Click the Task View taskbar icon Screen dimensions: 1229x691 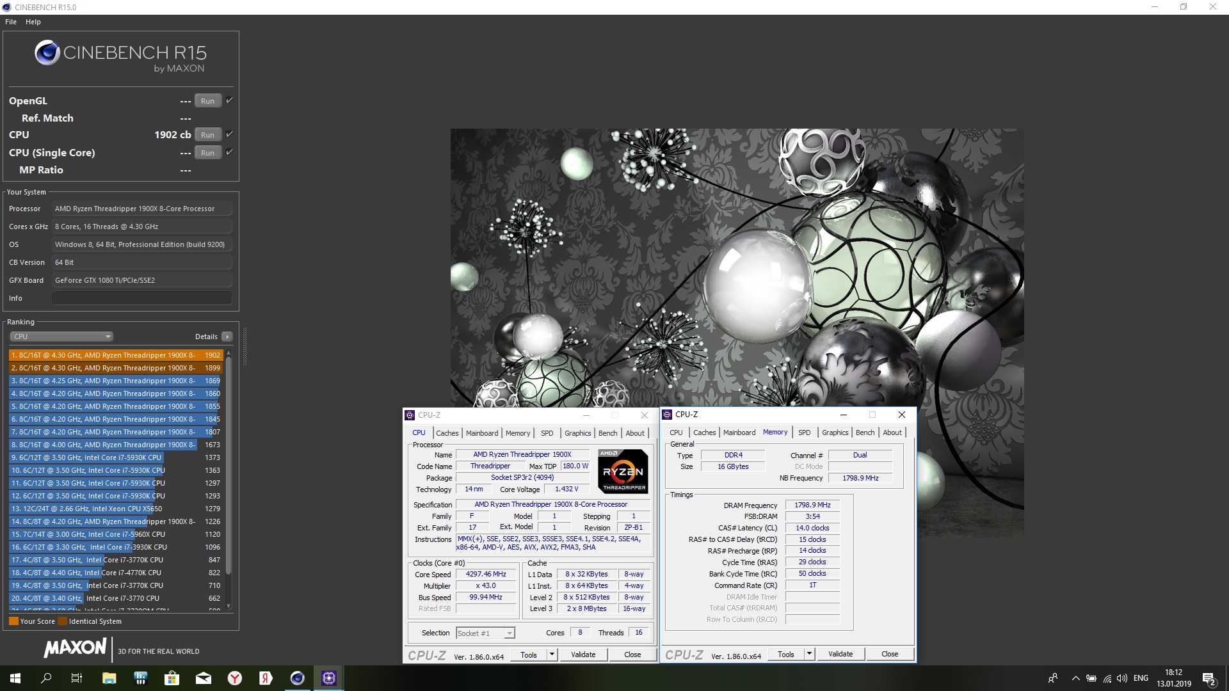(x=77, y=678)
